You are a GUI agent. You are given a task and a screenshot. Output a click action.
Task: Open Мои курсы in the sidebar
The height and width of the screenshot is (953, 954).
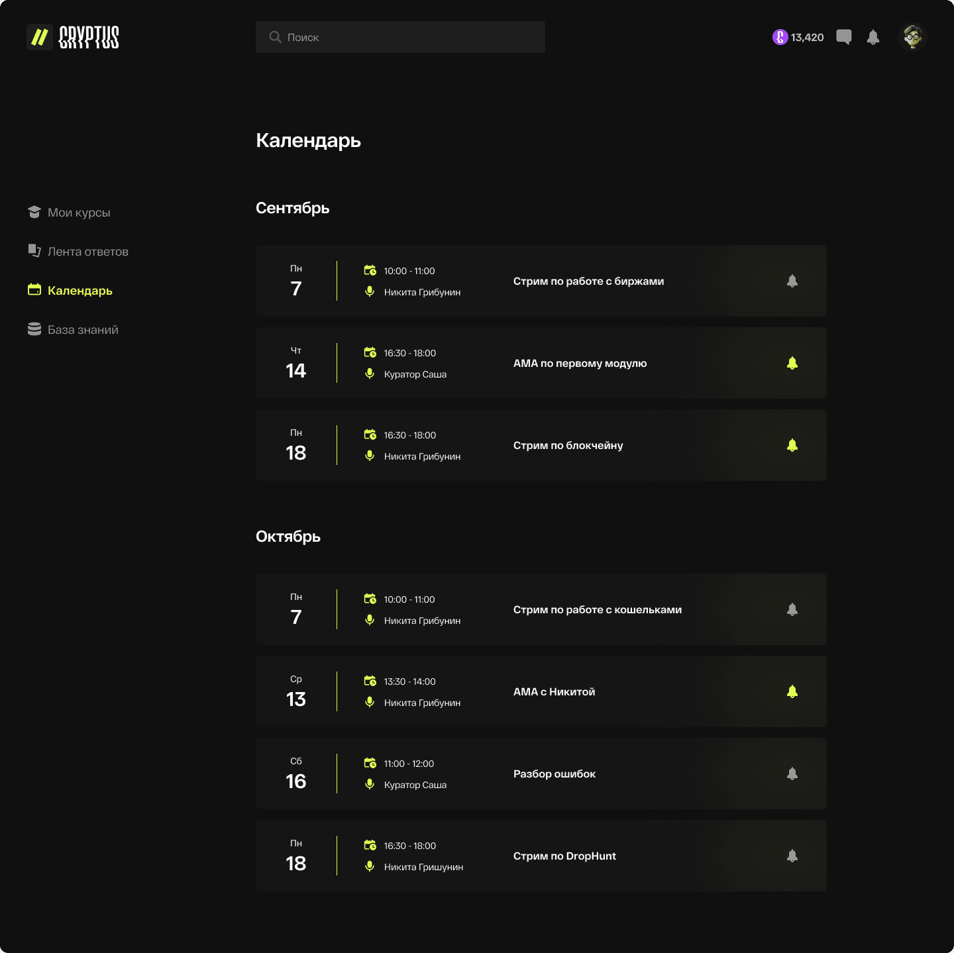click(69, 213)
